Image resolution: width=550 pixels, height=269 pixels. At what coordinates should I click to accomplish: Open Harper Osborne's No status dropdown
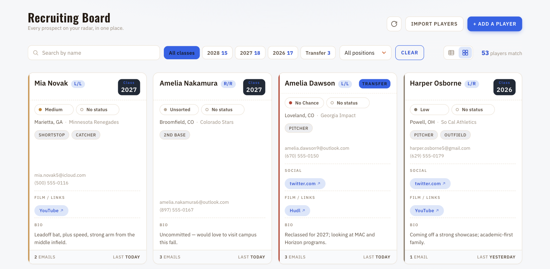pyautogui.click(x=473, y=109)
